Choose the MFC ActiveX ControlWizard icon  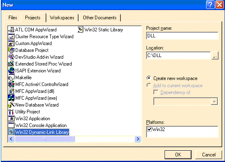(x=11, y=84)
